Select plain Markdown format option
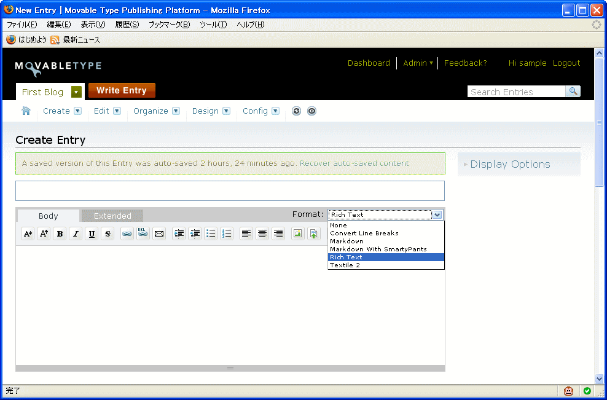607x400 pixels. [x=386, y=241]
